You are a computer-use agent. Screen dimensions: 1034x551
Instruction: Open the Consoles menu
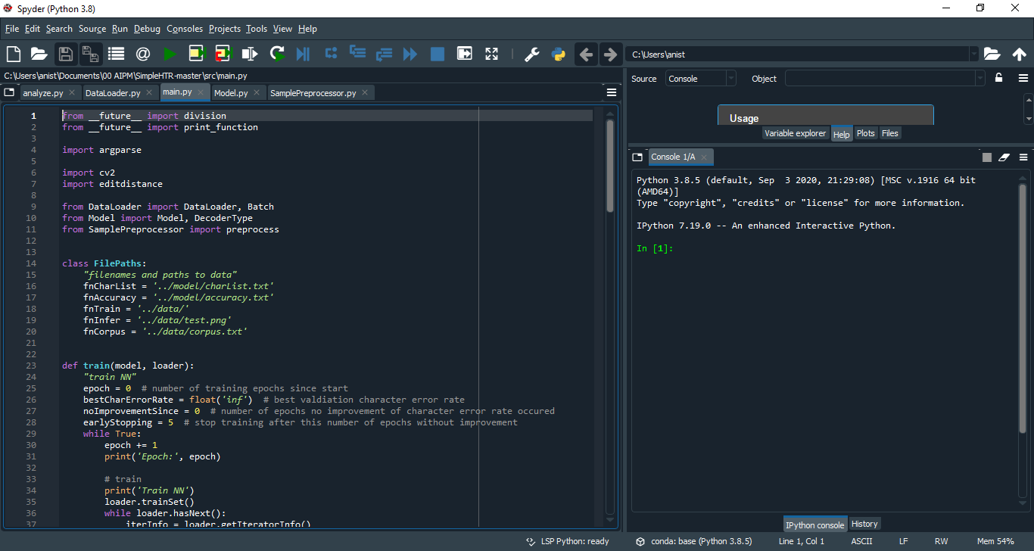(185, 28)
